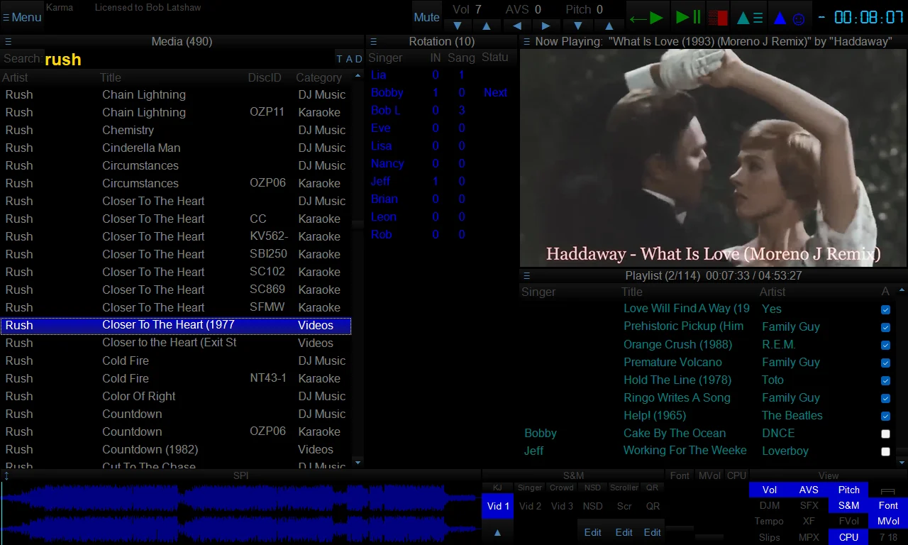Image resolution: width=908 pixels, height=545 pixels.
Task: Mute the audio output
Action: [x=426, y=17]
